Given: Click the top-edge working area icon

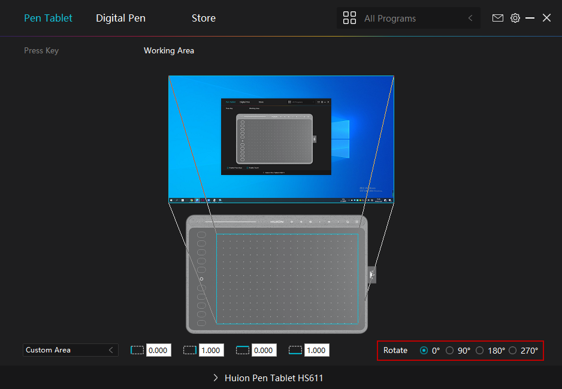Looking at the screenshot, I should click(x=242, y=350).
